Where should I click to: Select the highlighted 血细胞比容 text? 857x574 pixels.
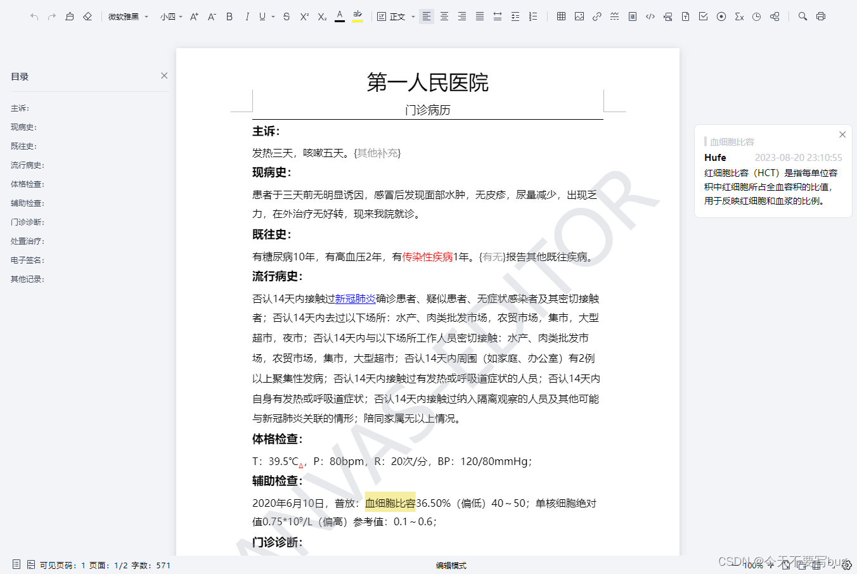pos(390,503)
